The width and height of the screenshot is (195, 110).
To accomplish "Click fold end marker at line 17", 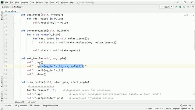I will click(13, 23).
